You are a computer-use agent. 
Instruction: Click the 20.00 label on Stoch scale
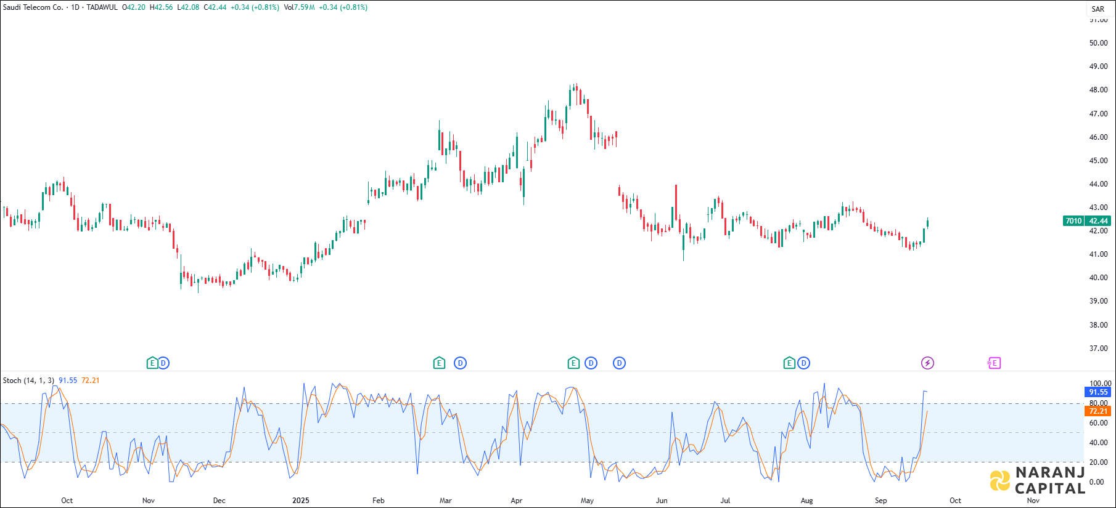tap(1098, 462)
